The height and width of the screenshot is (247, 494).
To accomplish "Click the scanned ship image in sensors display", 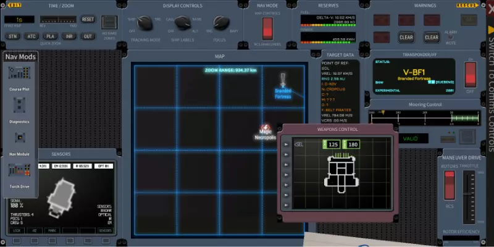I will pyautogui.click(x=61, y=198).
